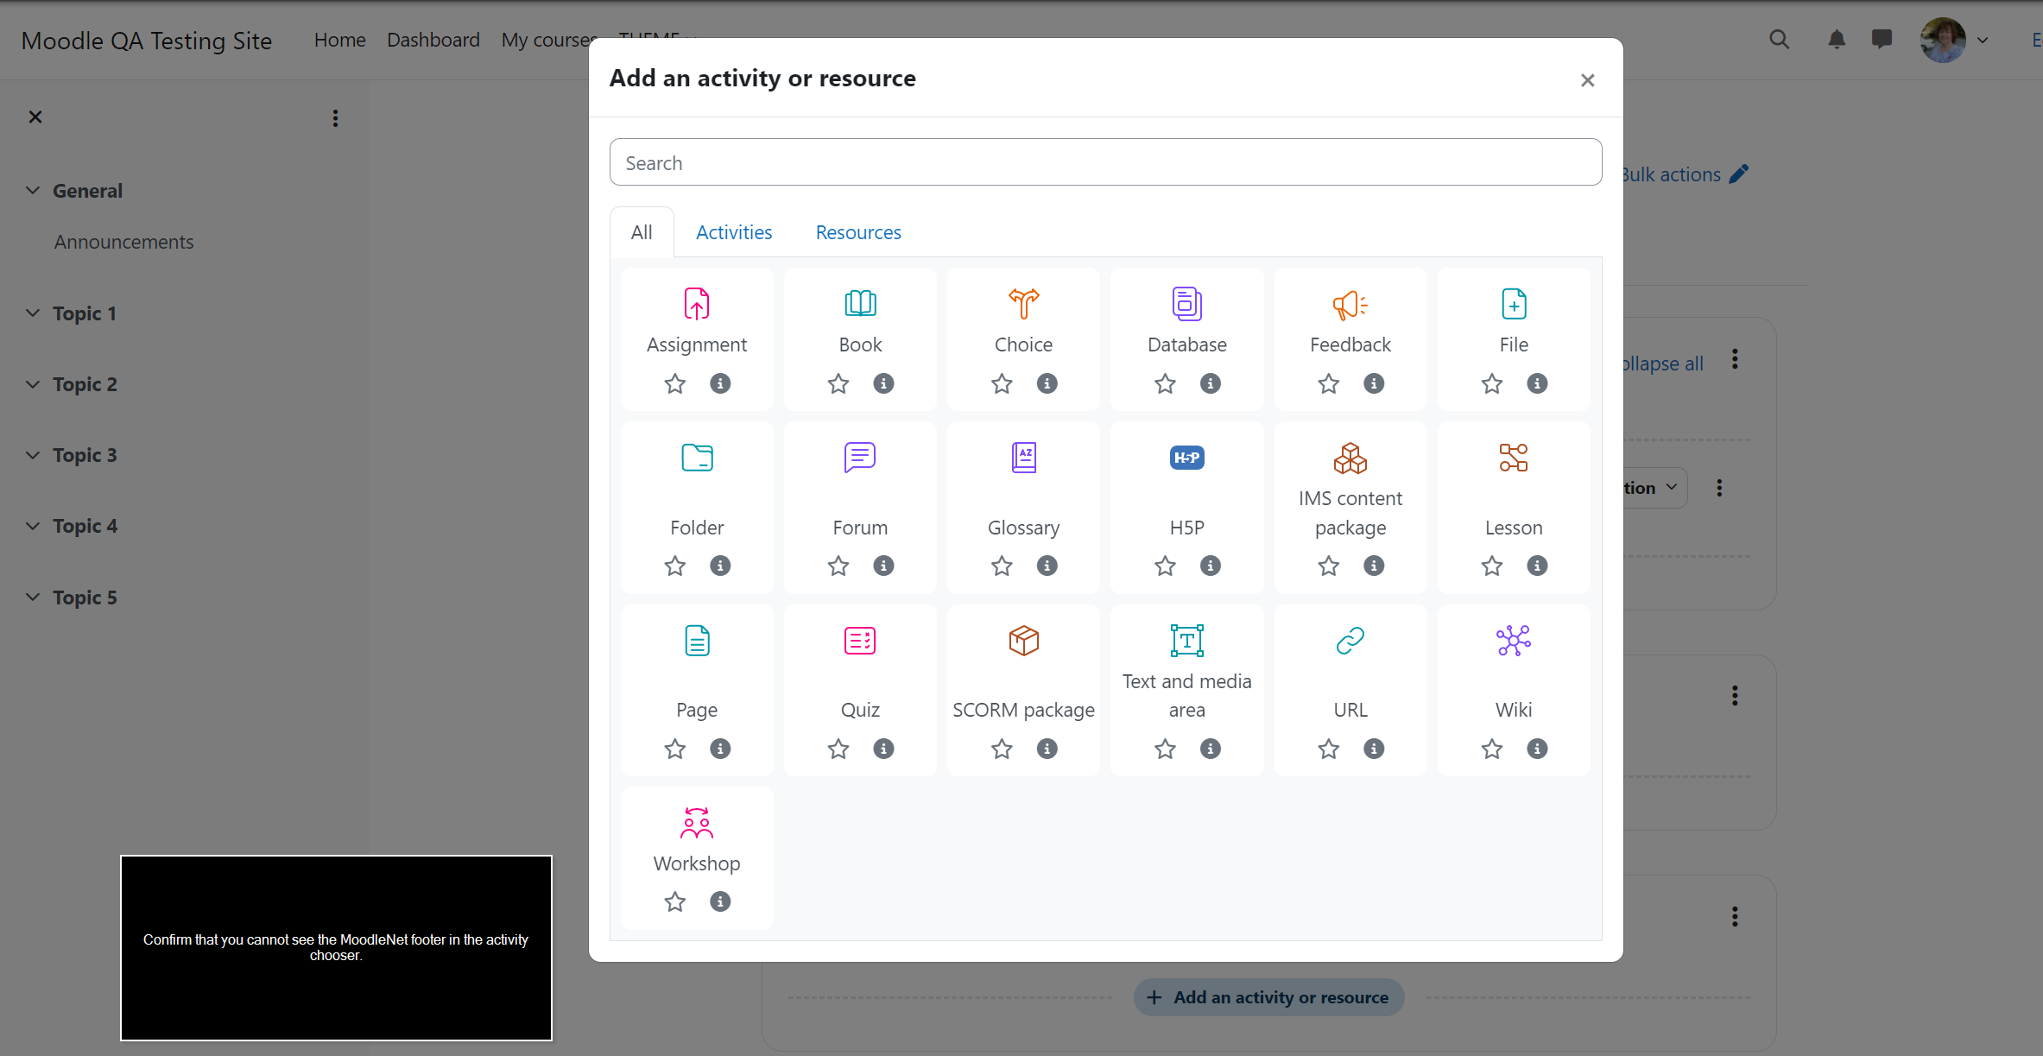Image resolution: width=2043 pixels, height=1056 pixels.
Task: Choose the Forum activity icon
Action: pos(860,458)
